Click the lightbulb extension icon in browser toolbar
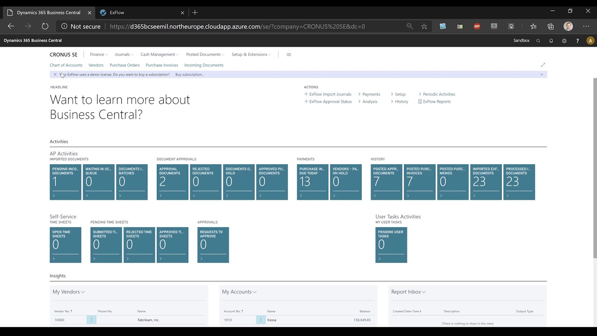597x336 pixels. pyautogui.click(x=511, y=27)
